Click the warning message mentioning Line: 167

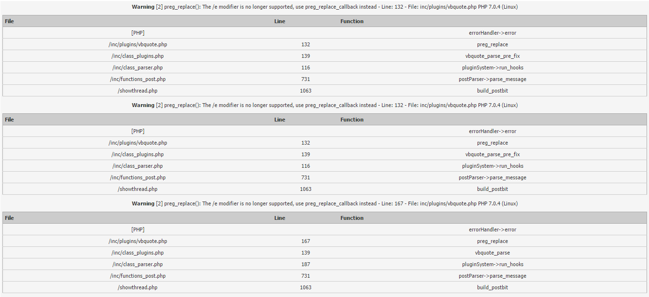point(324,203)
